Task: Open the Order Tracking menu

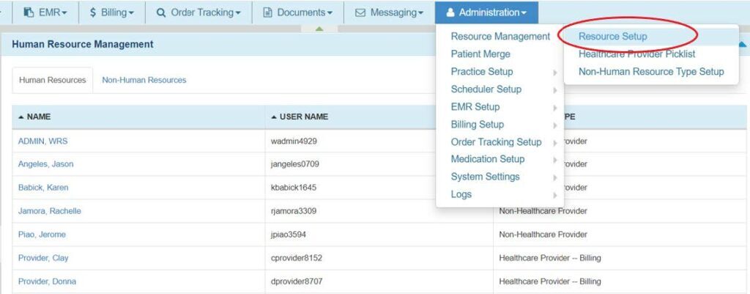Action: coord(198,12)
